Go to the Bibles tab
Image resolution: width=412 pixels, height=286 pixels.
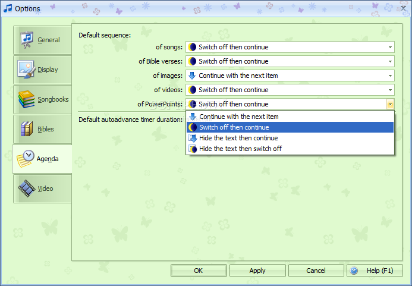[42, 129]
